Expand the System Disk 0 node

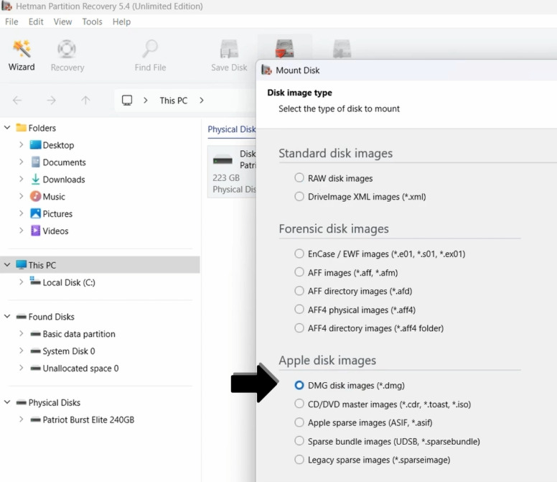pyautogui.click(x=21, y=351)
